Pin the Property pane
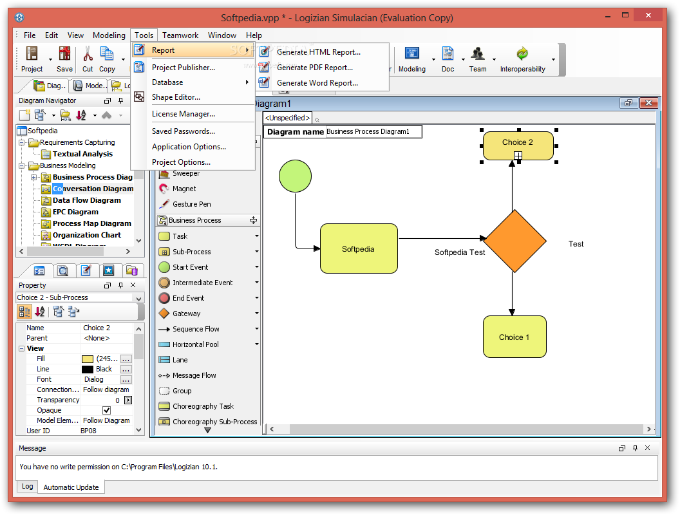Viewport: 680px width, 515px height. point(120,285)
